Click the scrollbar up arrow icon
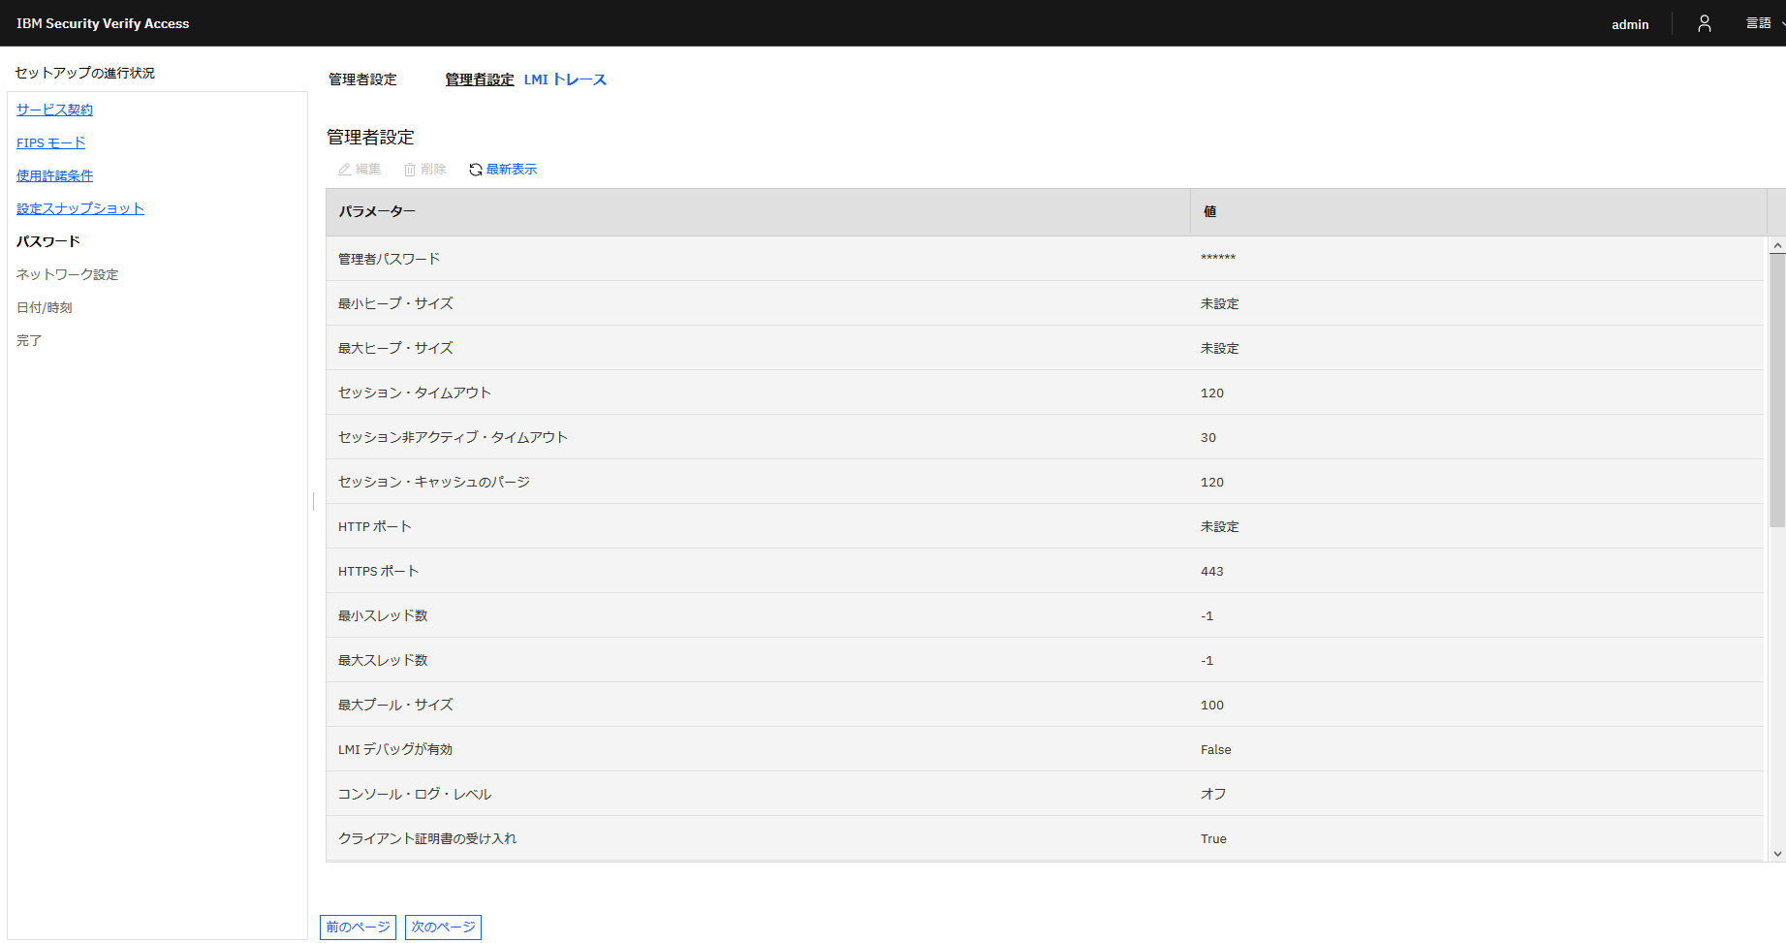1786x943 pixels. (x=1777, y=244)
